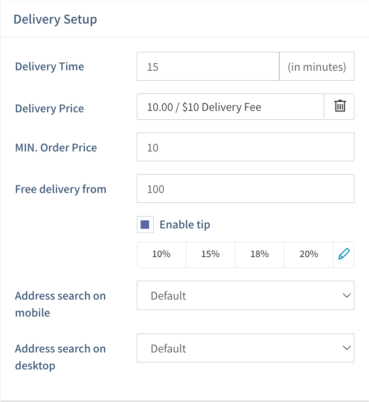The width and height of the screenshot is (369, 402).
Task: Click the Free delivery from label
Action: click(x=60, y=189)
